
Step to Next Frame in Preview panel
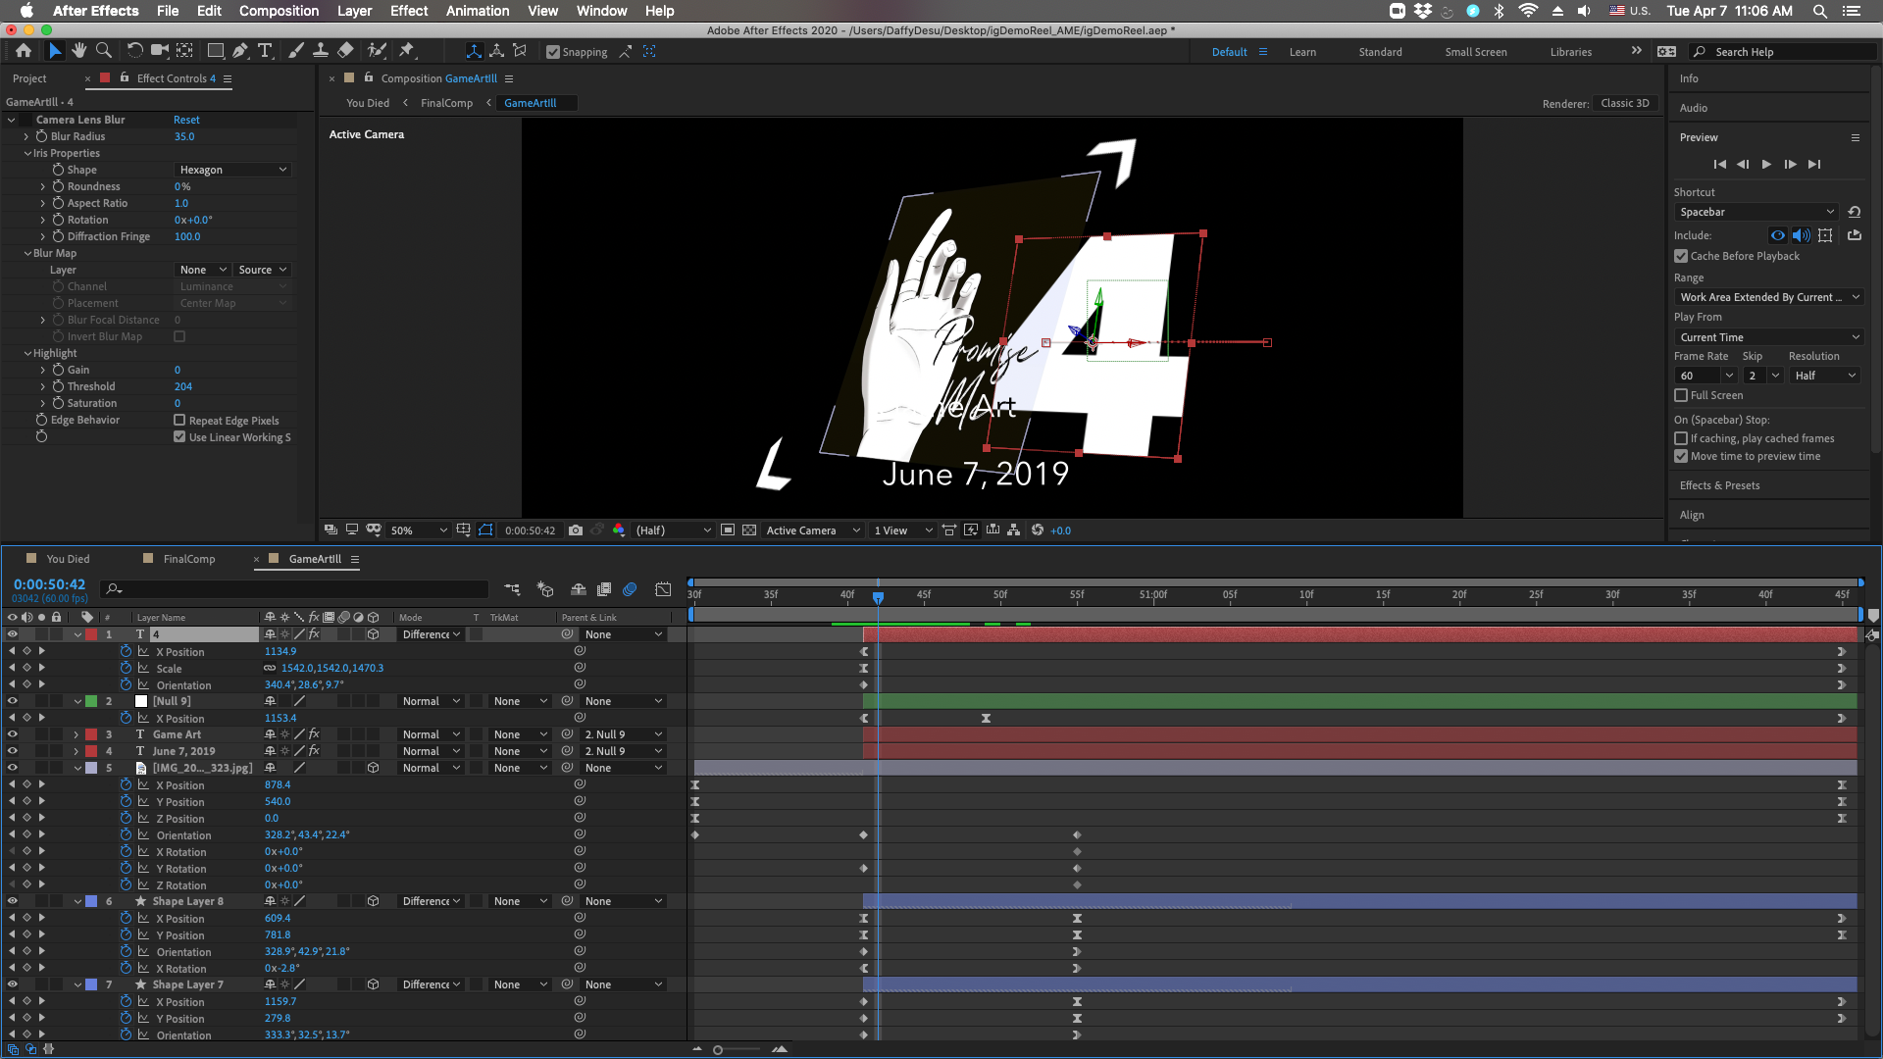point(1790,165)
